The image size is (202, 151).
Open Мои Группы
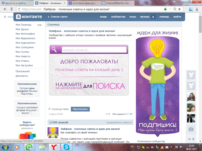[22, 52]
